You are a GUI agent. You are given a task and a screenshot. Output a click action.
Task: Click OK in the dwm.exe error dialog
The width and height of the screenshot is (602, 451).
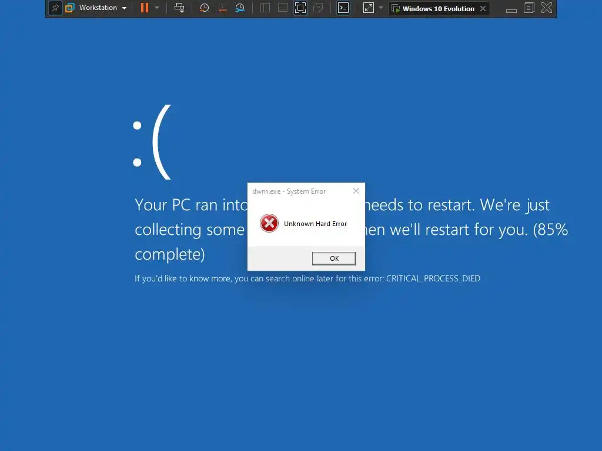coord(334,258)
